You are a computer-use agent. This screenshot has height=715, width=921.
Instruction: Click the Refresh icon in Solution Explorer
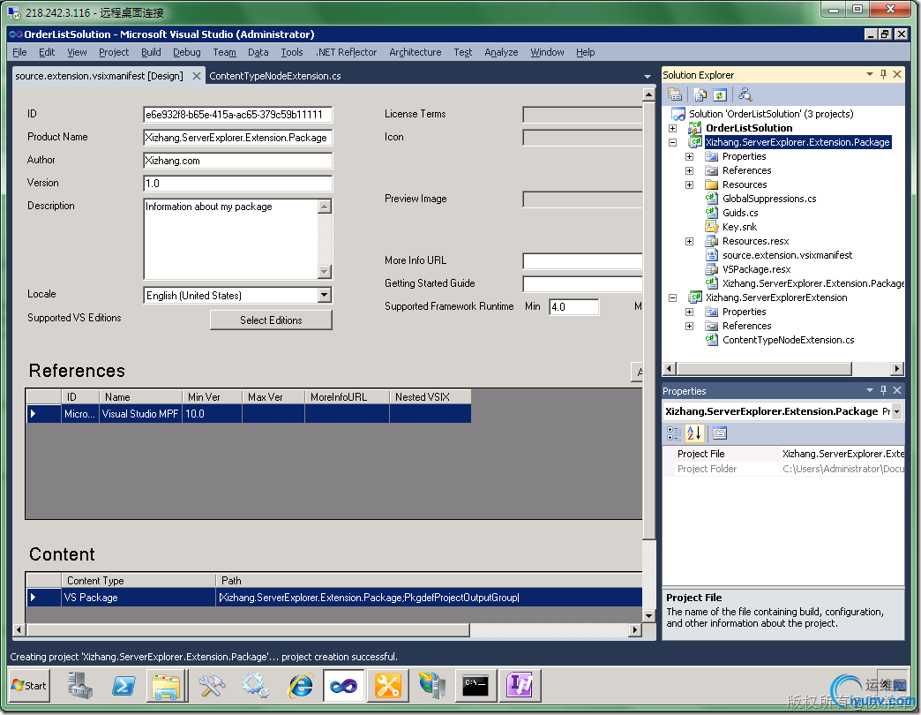720,94
